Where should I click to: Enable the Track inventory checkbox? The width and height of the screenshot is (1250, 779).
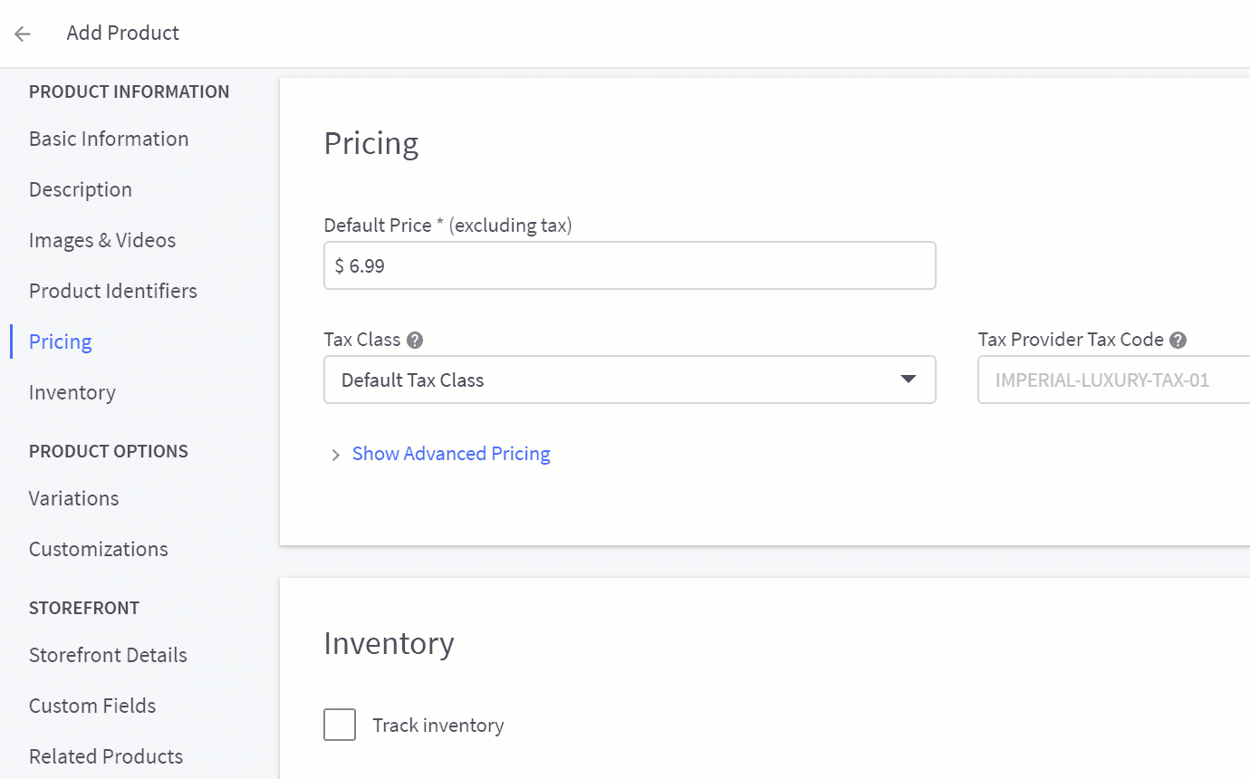pyautogui.click(x=340, y=724)
